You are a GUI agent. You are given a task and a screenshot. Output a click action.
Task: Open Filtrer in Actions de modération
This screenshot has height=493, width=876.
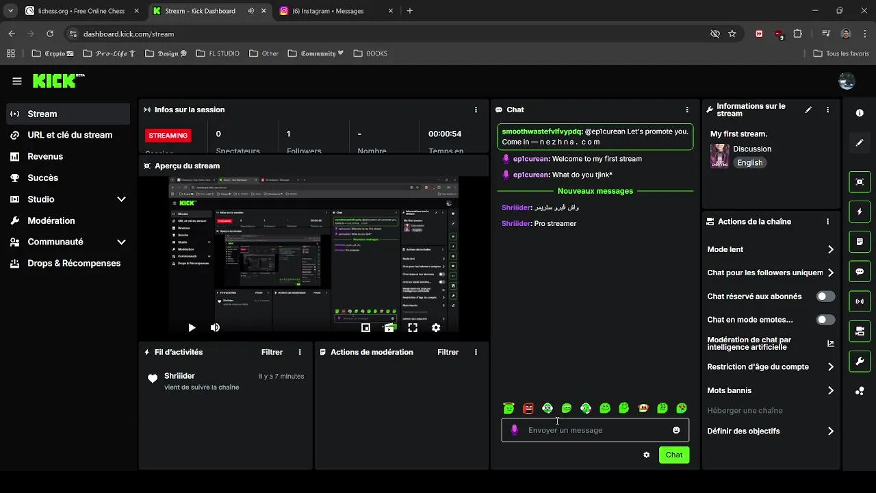[x=448, y=352]
